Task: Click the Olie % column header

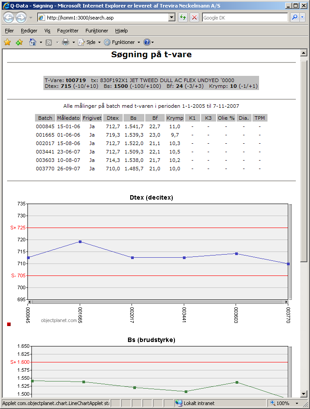Action: pyautogui.click(x=226, y=118)
